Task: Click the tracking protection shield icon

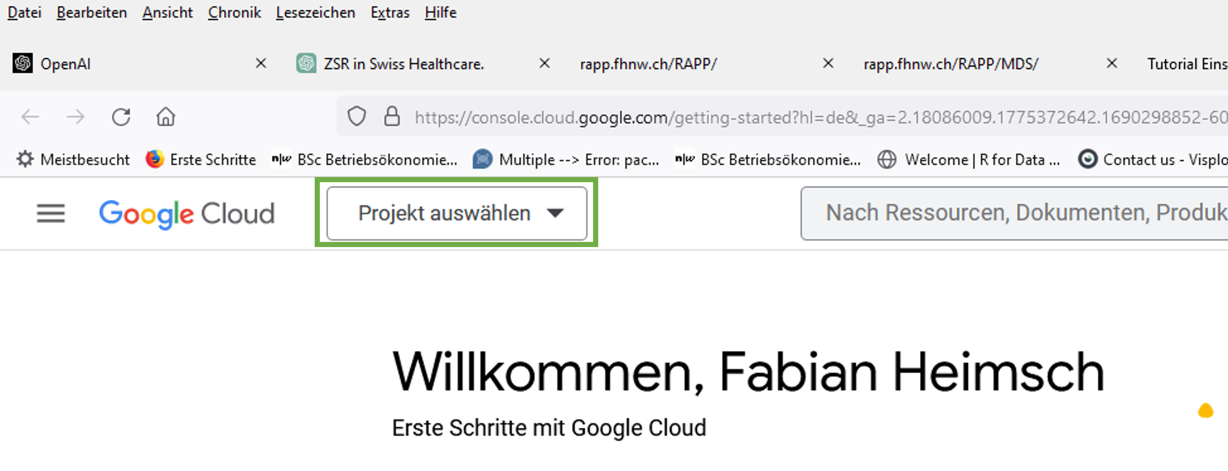Action: [x=356, y=117]
